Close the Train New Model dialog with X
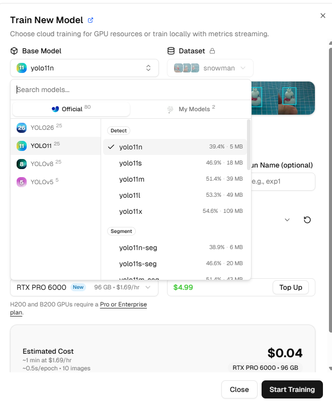 pyautogui.click(x=323, y=16)
